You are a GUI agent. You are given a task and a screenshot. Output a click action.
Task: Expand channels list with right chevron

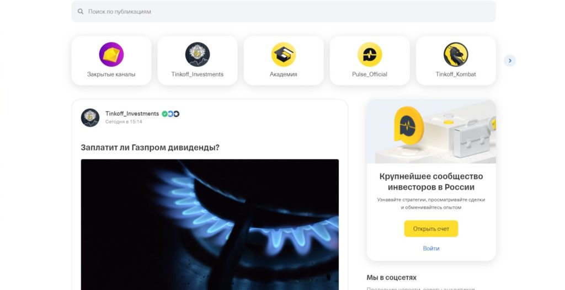(510, 61)
